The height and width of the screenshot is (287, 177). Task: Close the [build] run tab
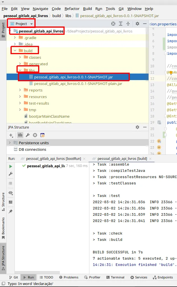[150, 159]
